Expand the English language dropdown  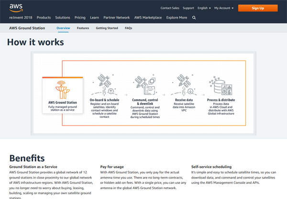coord(204,8)
